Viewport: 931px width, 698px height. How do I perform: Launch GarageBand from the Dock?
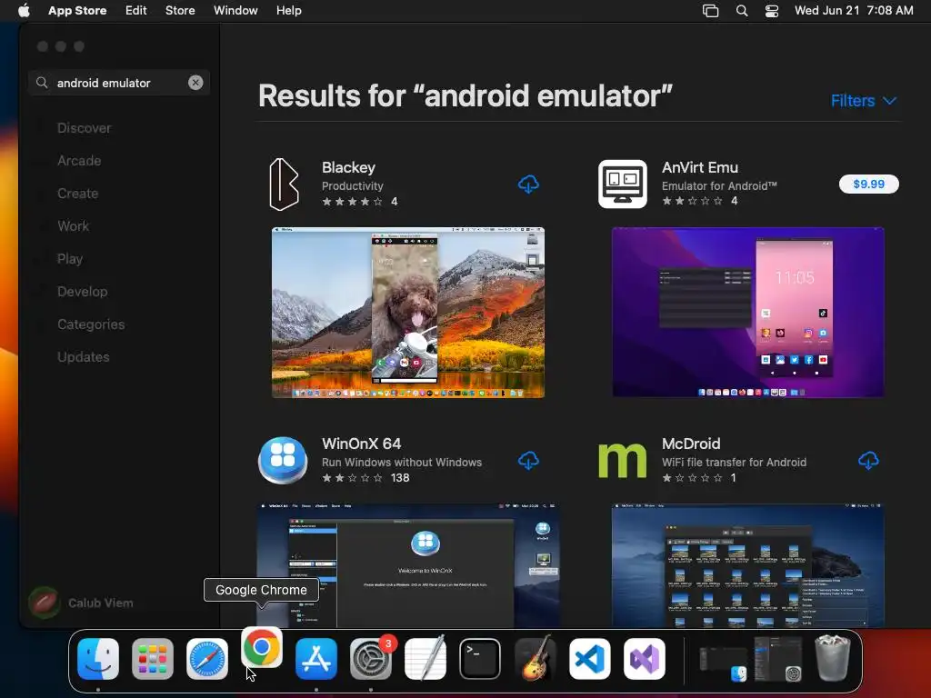(x=535, y=659)
